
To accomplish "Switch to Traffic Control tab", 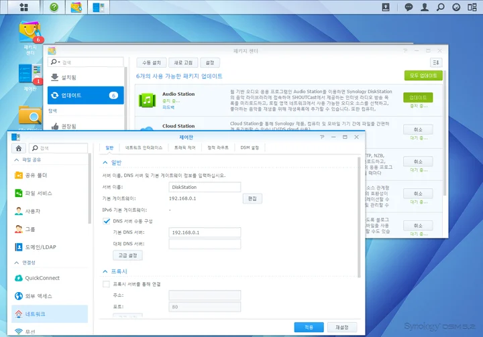I will [x=185, y=147].
